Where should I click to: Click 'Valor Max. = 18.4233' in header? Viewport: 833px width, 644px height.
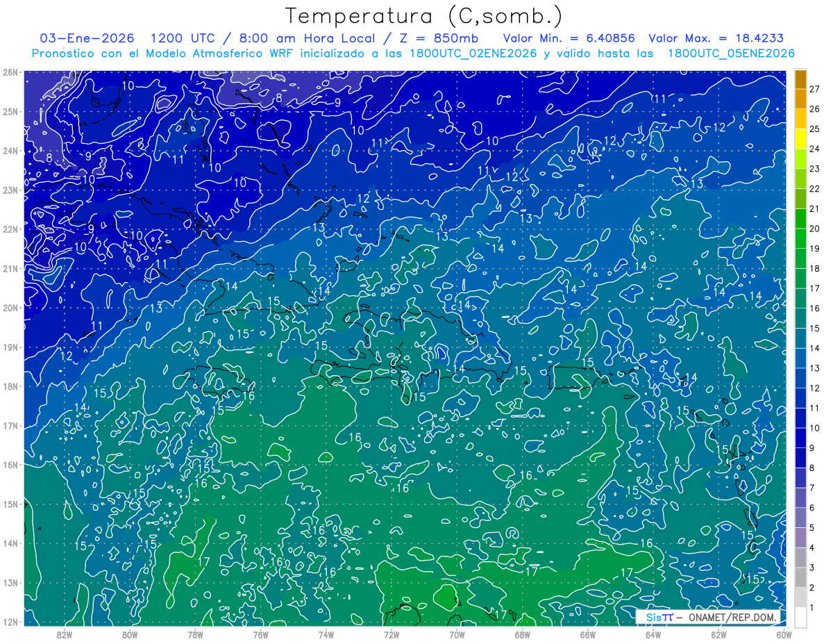pyautogui.click(x=716, y=39)
